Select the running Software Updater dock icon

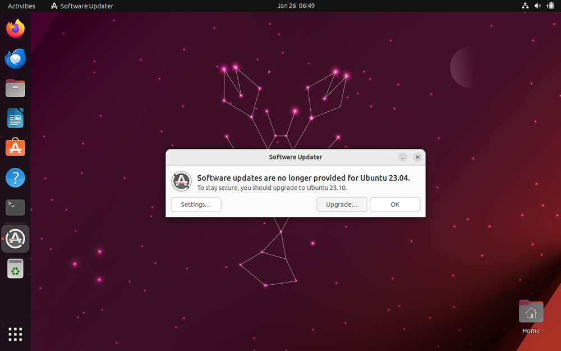point(15,238)
